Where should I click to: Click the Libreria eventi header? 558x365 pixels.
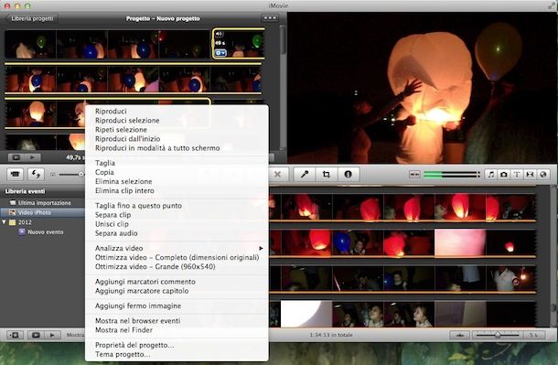(25, 191)
